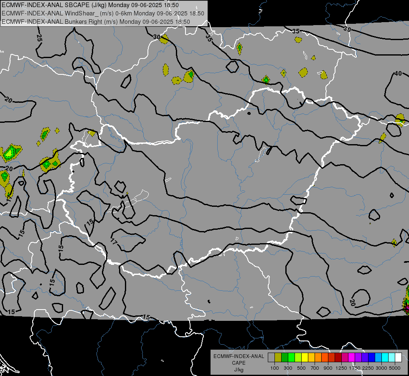
Task: Click the contour label 40 on map
Action: click(x=398, y=74)
